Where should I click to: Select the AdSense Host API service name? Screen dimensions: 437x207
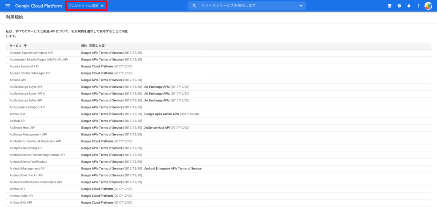point(22,128)
